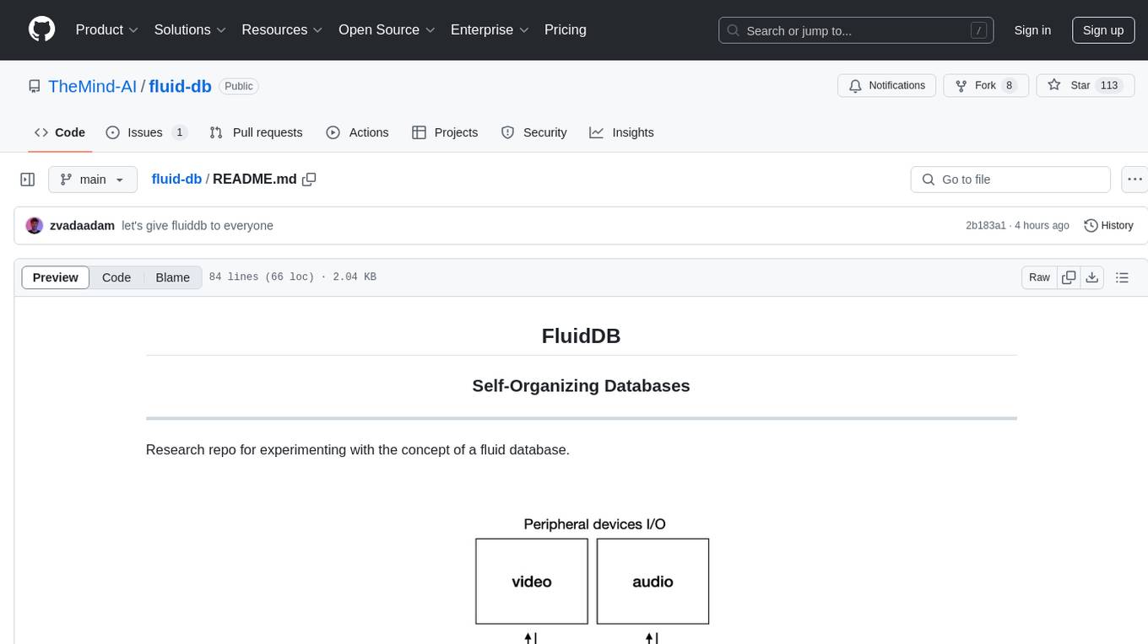Click the Sign up button
This screenshot has width=1148, height=644.
coord(1103,30)
